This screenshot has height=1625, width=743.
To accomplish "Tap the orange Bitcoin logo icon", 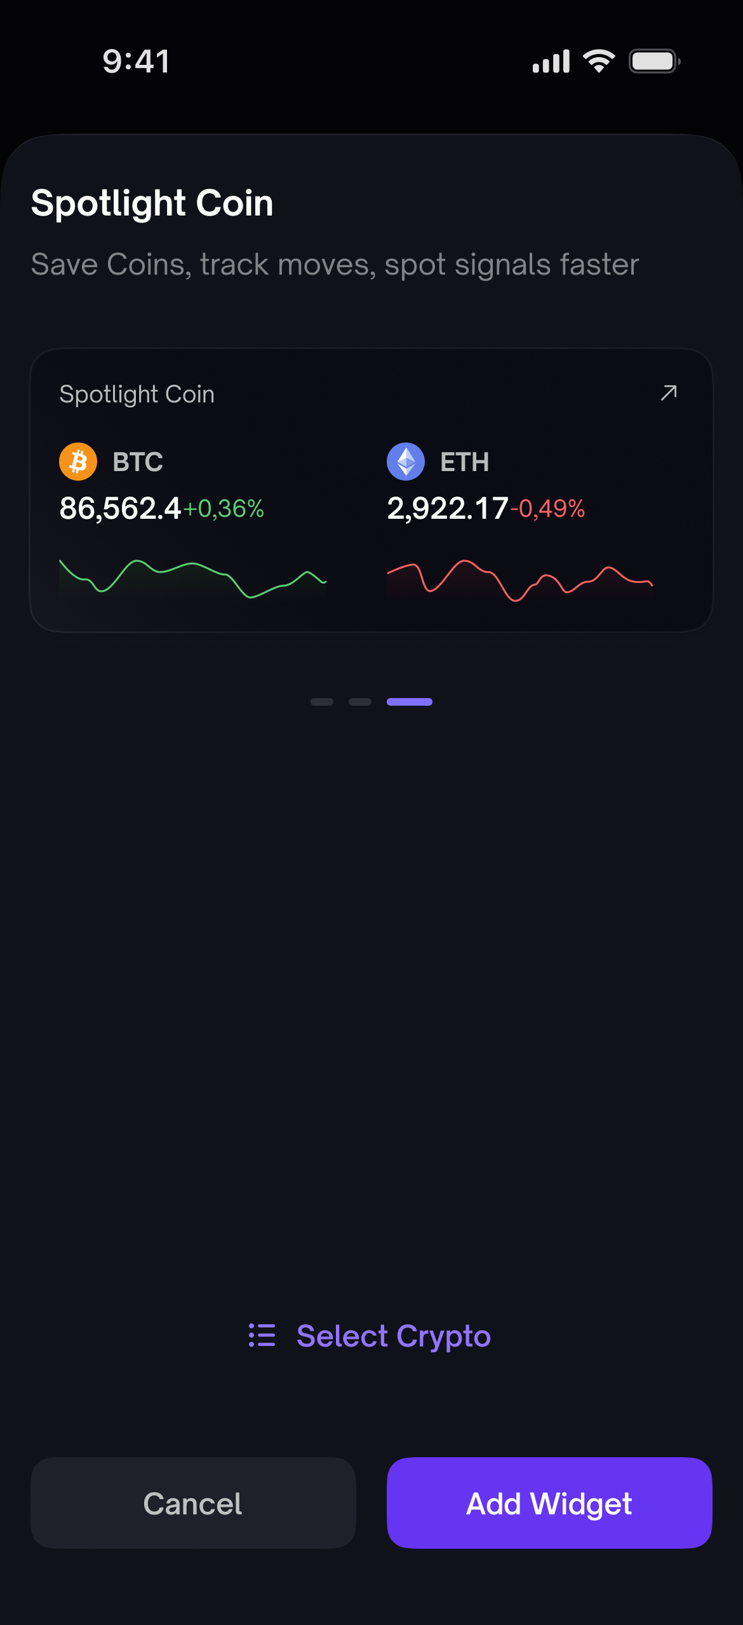I will (78, 462).
